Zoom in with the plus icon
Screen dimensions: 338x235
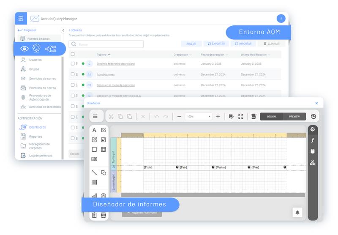[x=218, y=117]
